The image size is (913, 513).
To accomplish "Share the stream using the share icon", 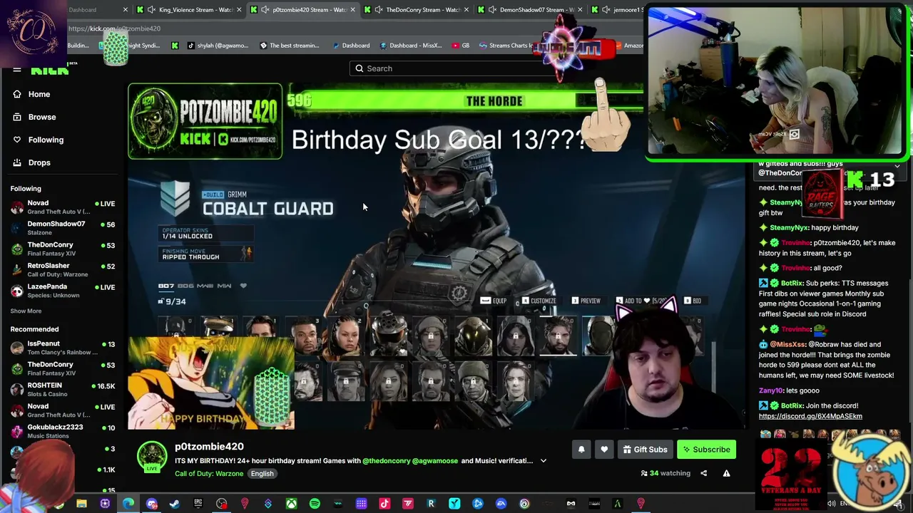I will click(703, 473).
